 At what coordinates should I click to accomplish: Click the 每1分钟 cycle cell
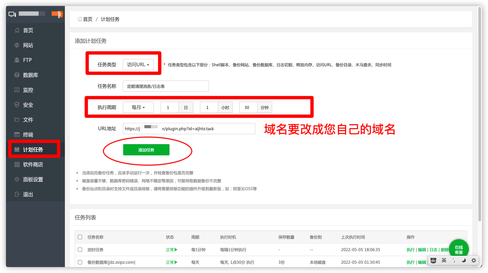(x=198, y=250)
